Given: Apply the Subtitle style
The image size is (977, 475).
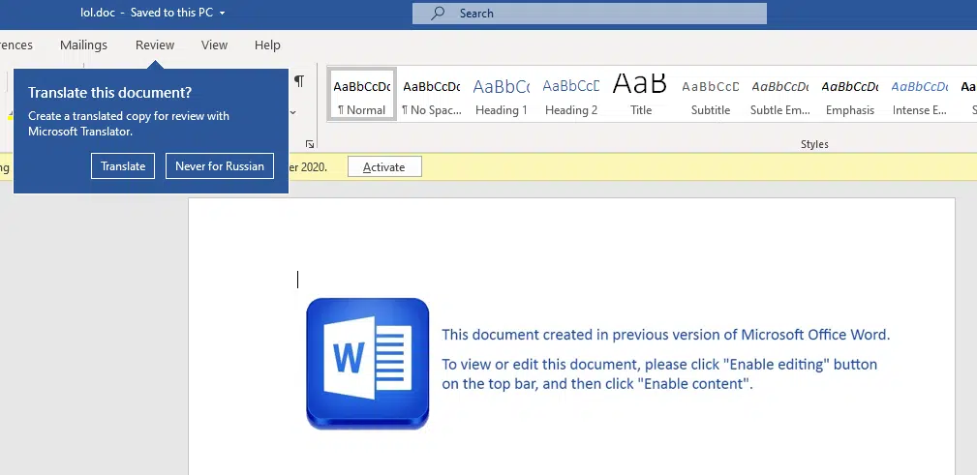Looking at the screenshot, I should tap(711, 94).
